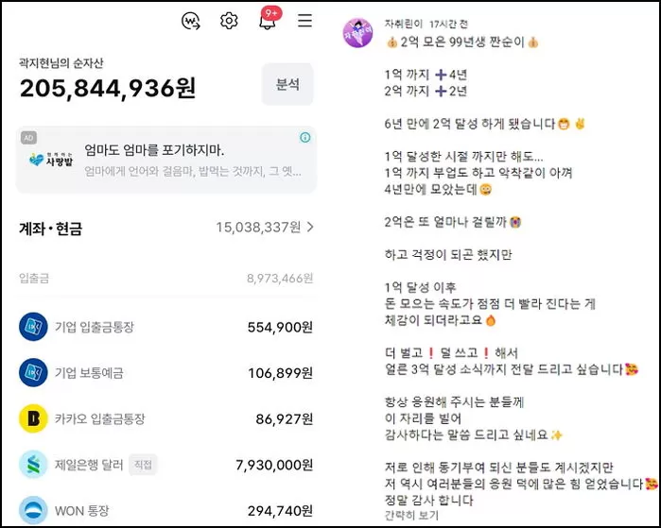
Task: Click the ad info icon
Action: coord(305,137)
